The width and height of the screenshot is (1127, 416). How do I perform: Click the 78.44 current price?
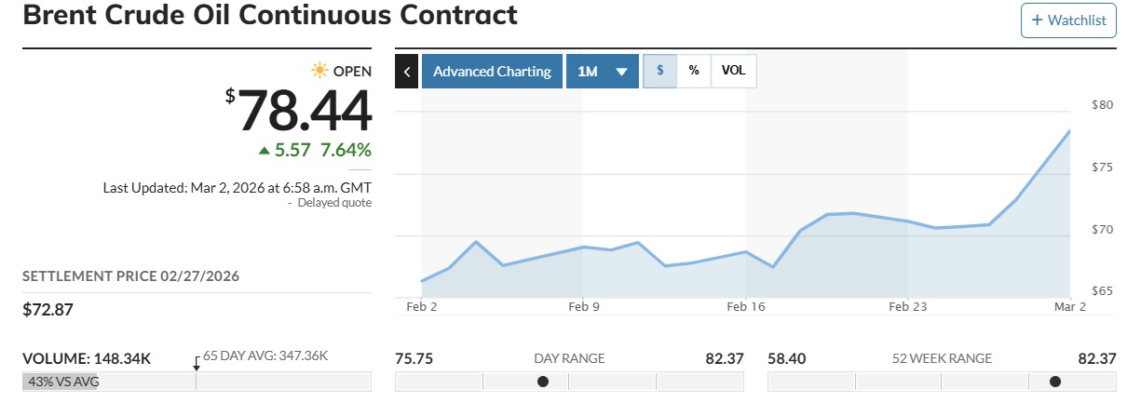(305, 111)
